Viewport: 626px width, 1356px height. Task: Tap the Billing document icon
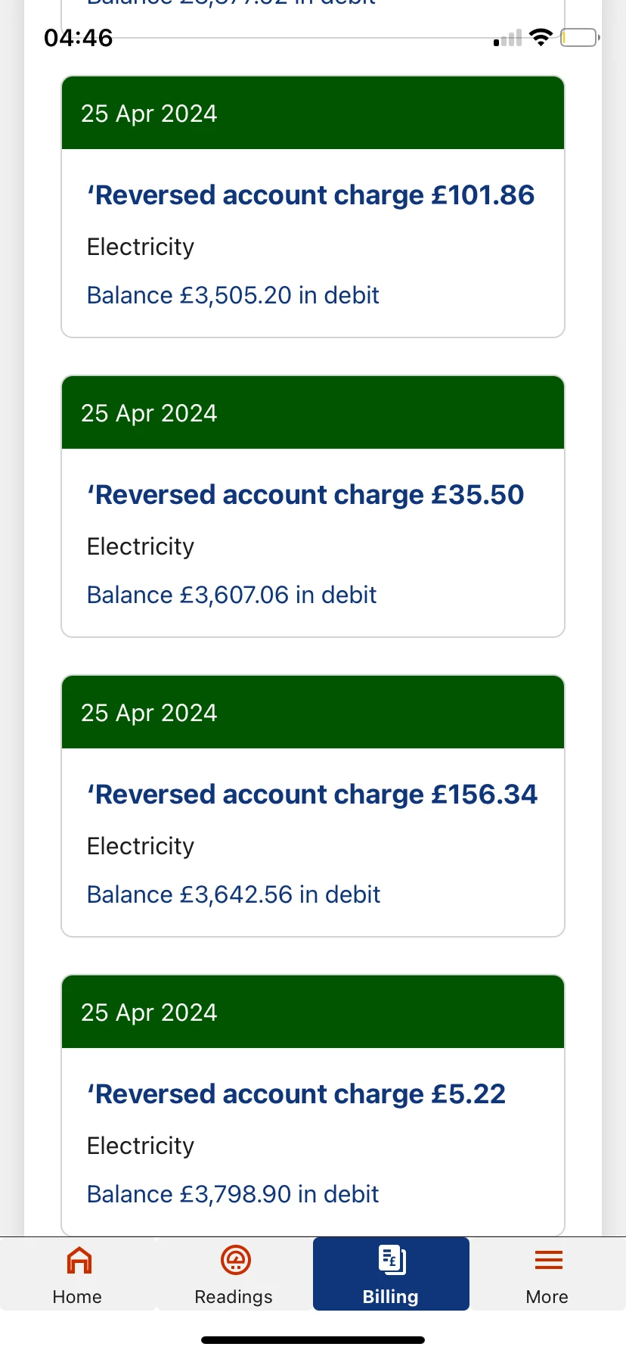tap(392, 1261)
